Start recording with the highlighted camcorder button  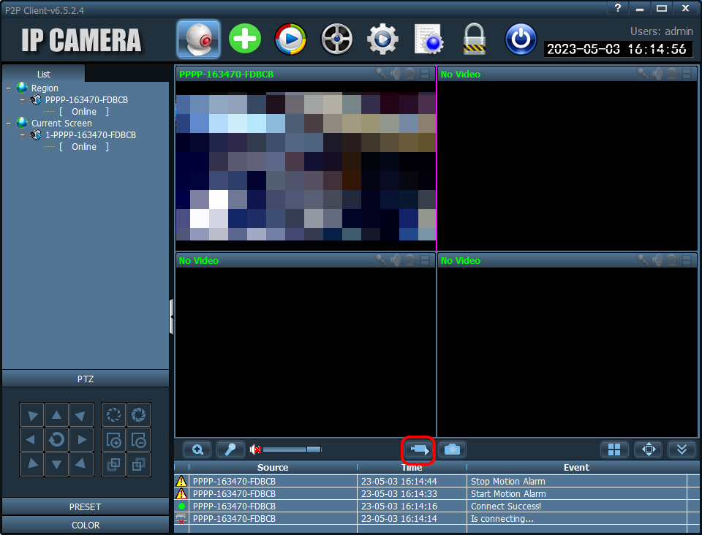(x=419, y=449)
